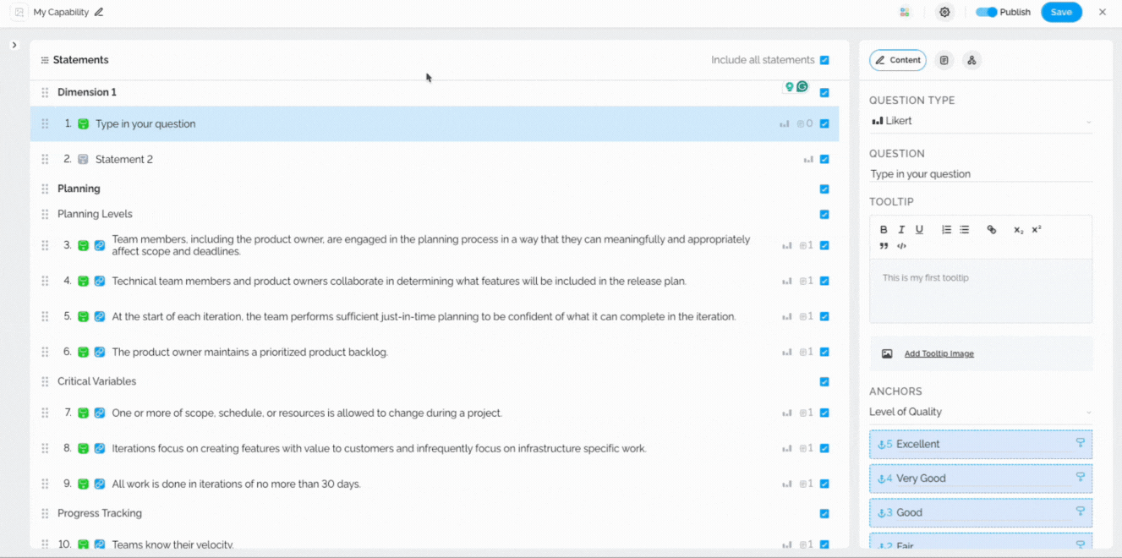Click the pencil icon beside My Capability
This screenshot has height=558, width=1122.
click(99, 13)
